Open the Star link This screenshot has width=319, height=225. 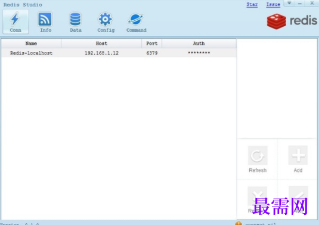(252, 5)
